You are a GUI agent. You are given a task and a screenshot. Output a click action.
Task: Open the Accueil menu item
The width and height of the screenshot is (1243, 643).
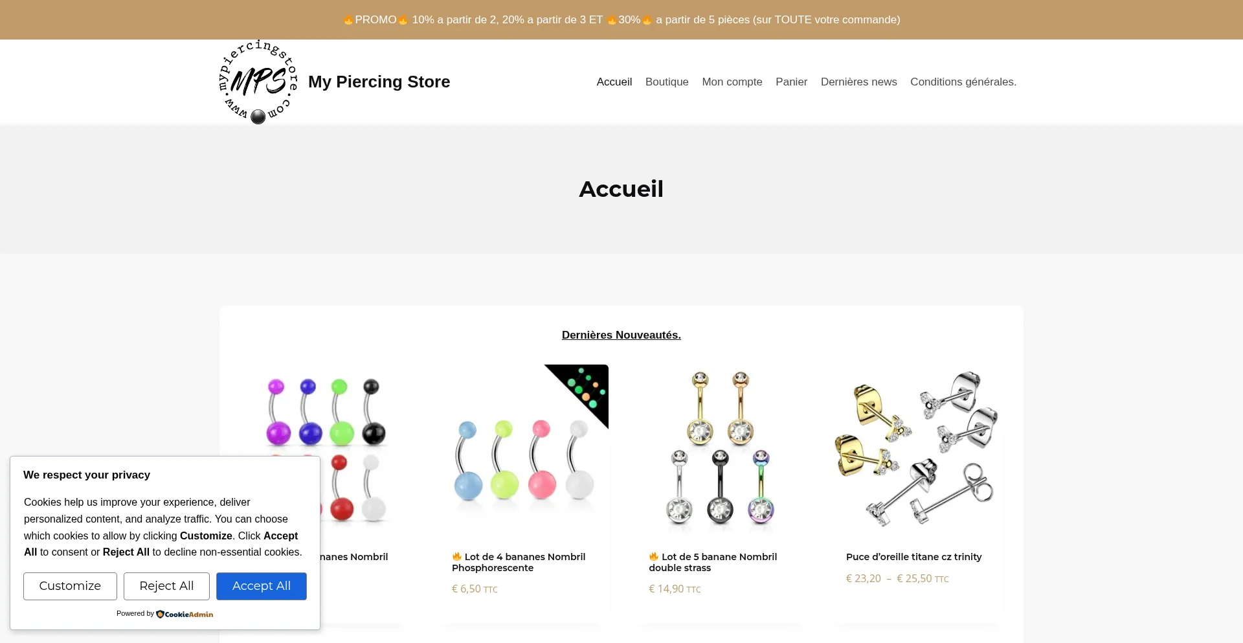tap(614, 82)
